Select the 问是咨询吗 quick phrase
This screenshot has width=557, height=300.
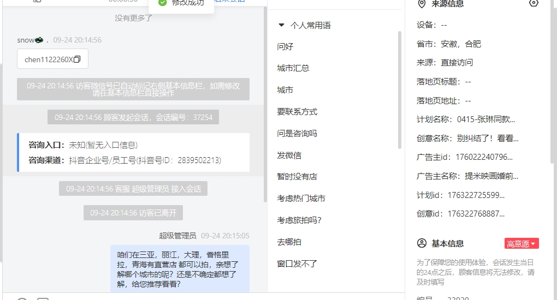pyautogui.click(x=297, y=133)
